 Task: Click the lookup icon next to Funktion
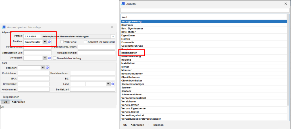click(49, 42)
